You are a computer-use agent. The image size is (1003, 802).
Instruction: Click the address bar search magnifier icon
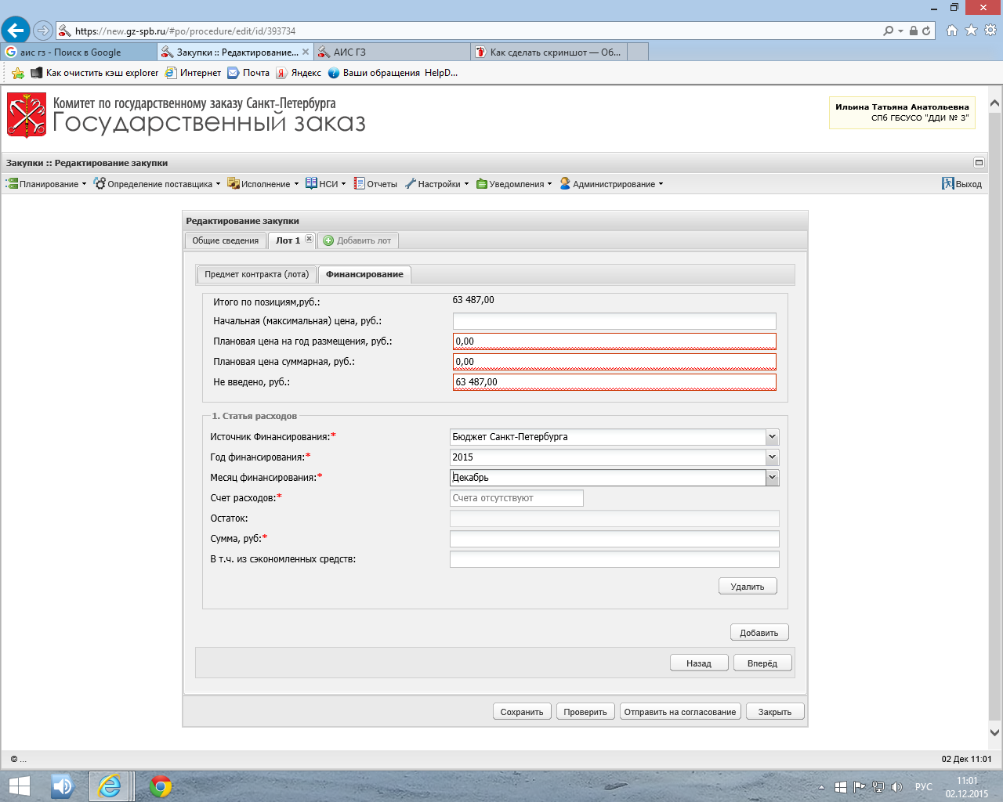point(888,31)
